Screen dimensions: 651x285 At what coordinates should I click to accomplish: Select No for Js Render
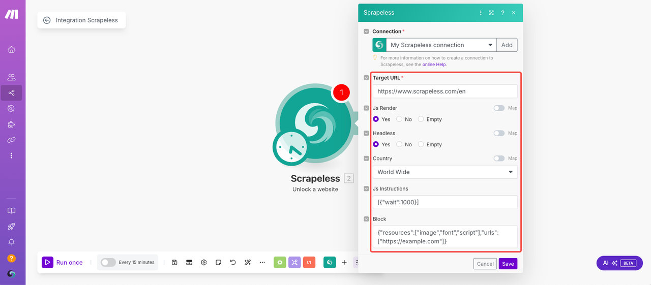pyautogui.click(x=399, y=119)
